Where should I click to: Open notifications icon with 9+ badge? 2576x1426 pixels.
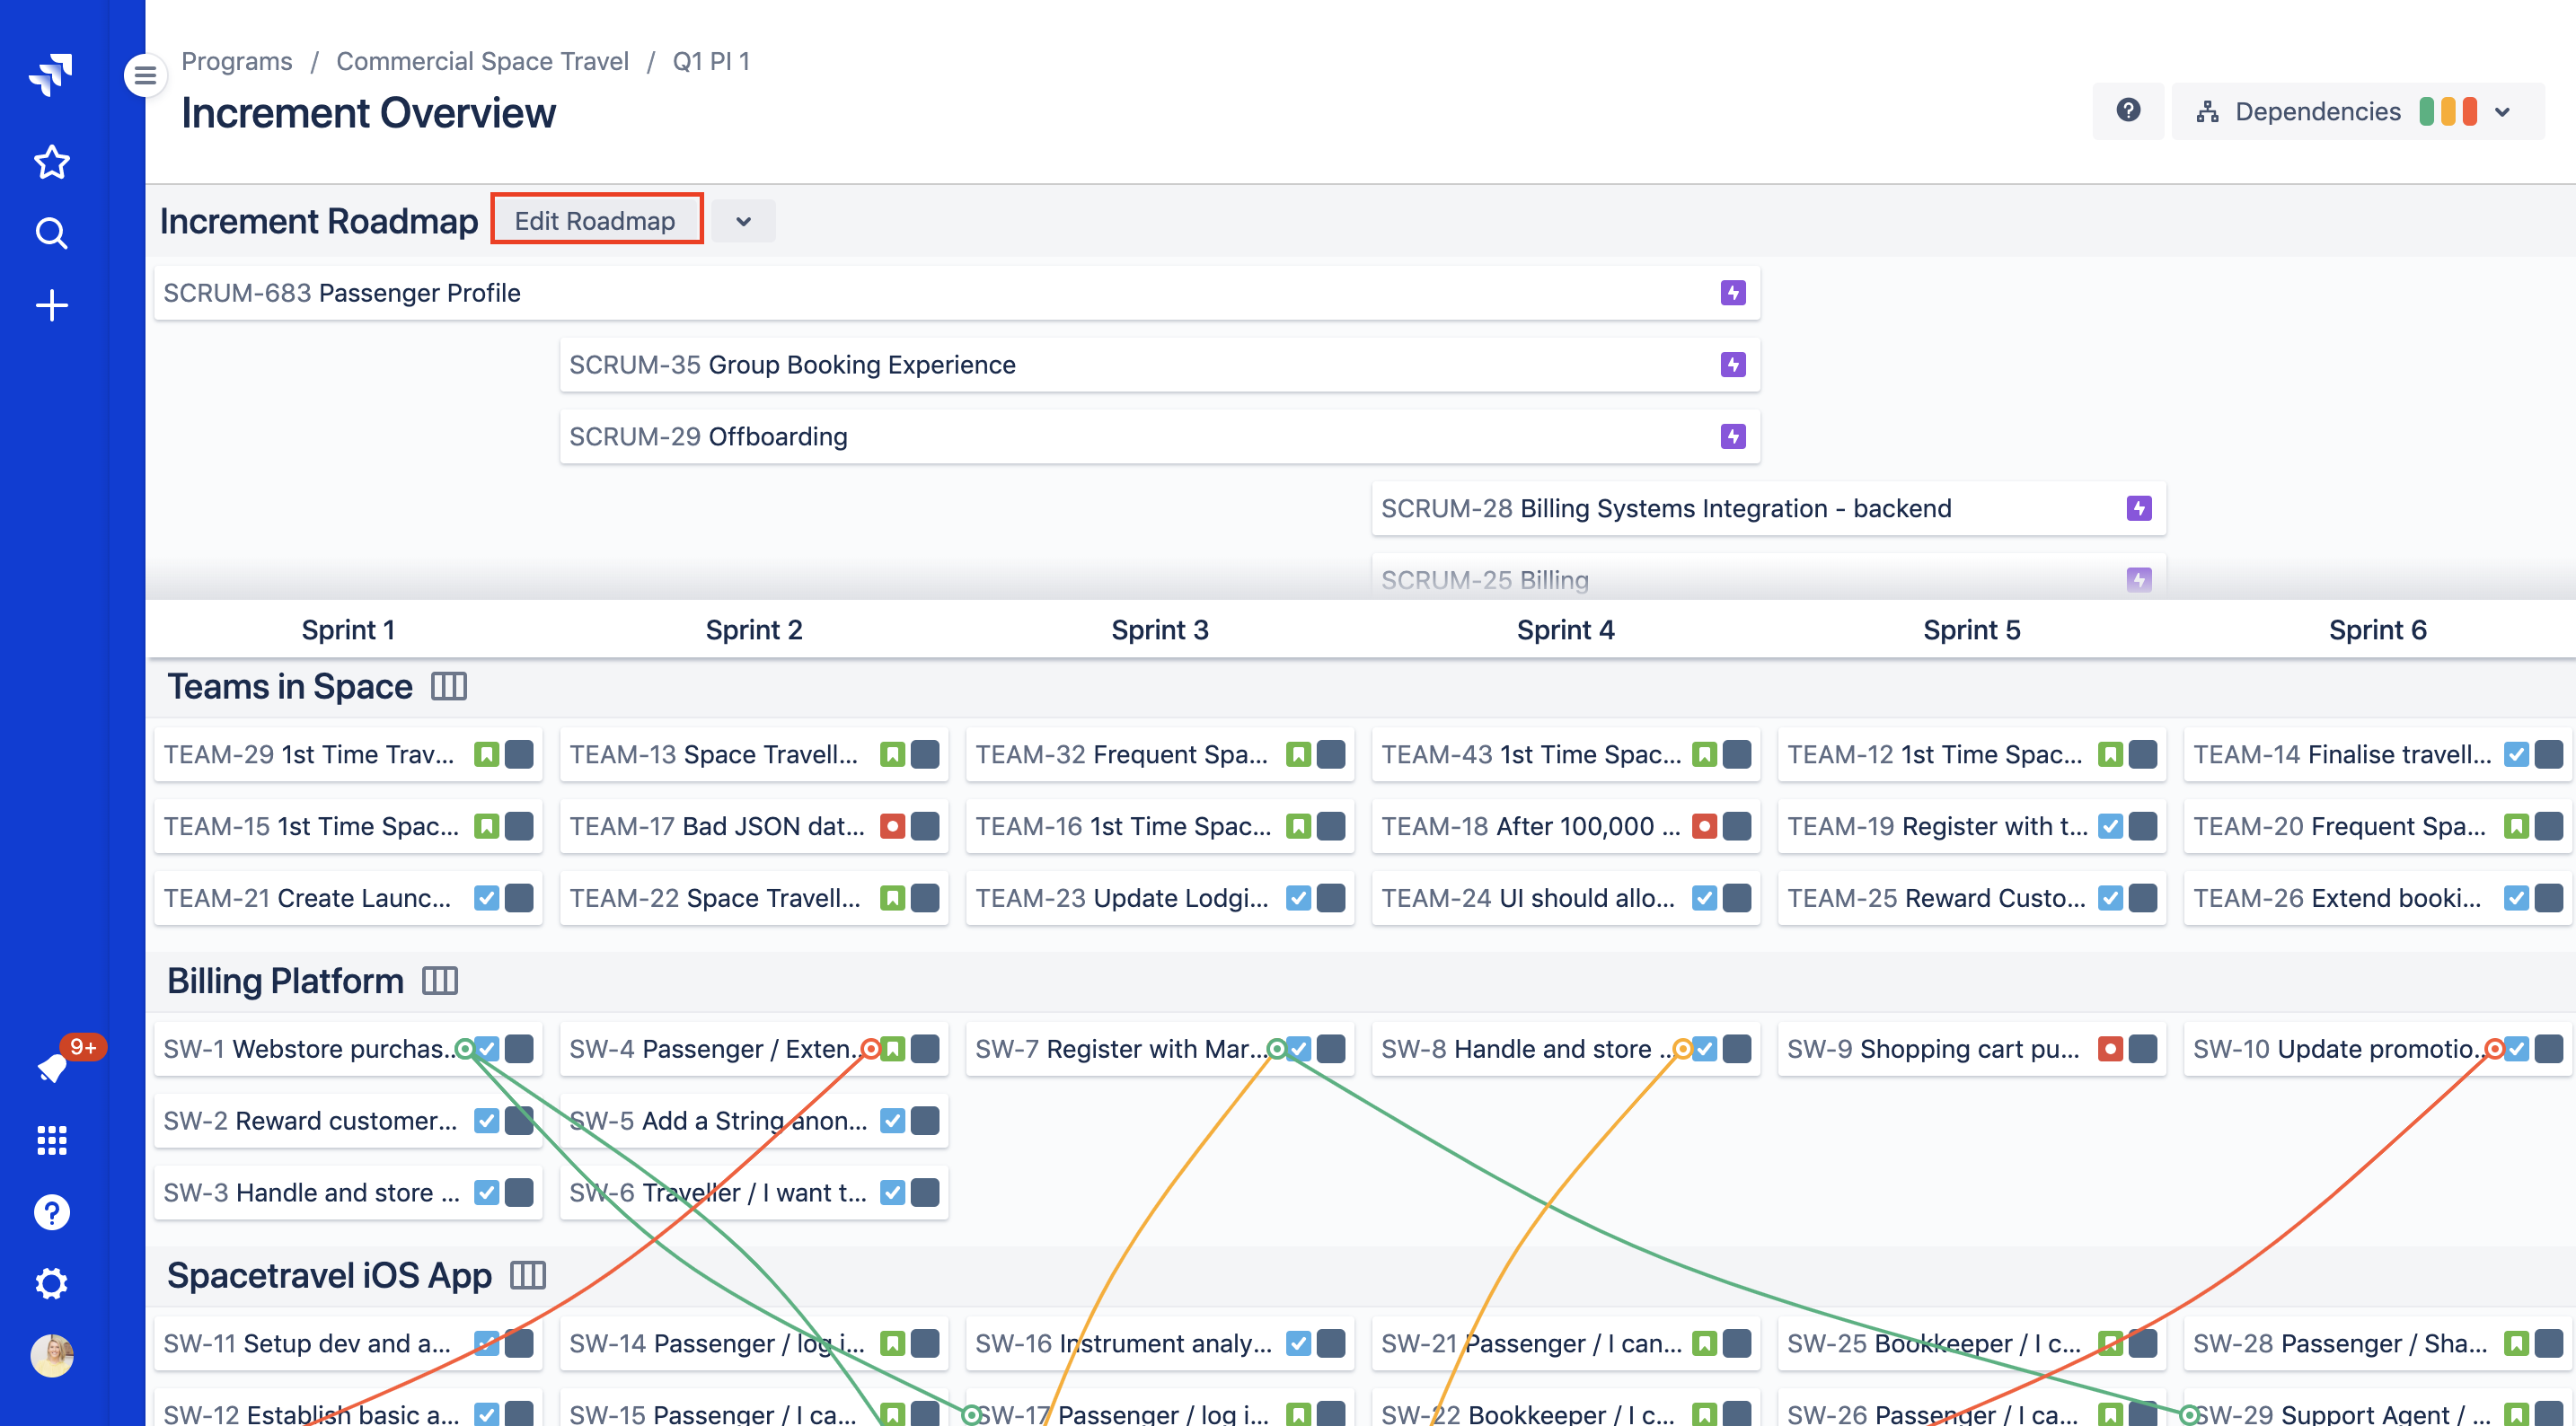[51, 1067]
